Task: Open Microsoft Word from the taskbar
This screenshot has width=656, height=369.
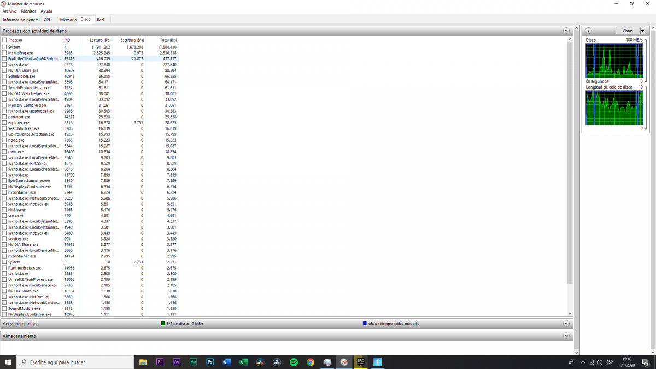Action: tap(227, 362)
